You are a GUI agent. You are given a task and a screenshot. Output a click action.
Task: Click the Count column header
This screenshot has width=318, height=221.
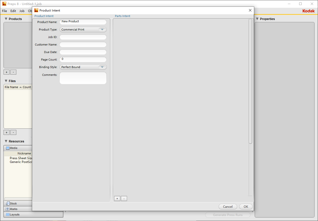pyautogui.click(x=27, y=87)
